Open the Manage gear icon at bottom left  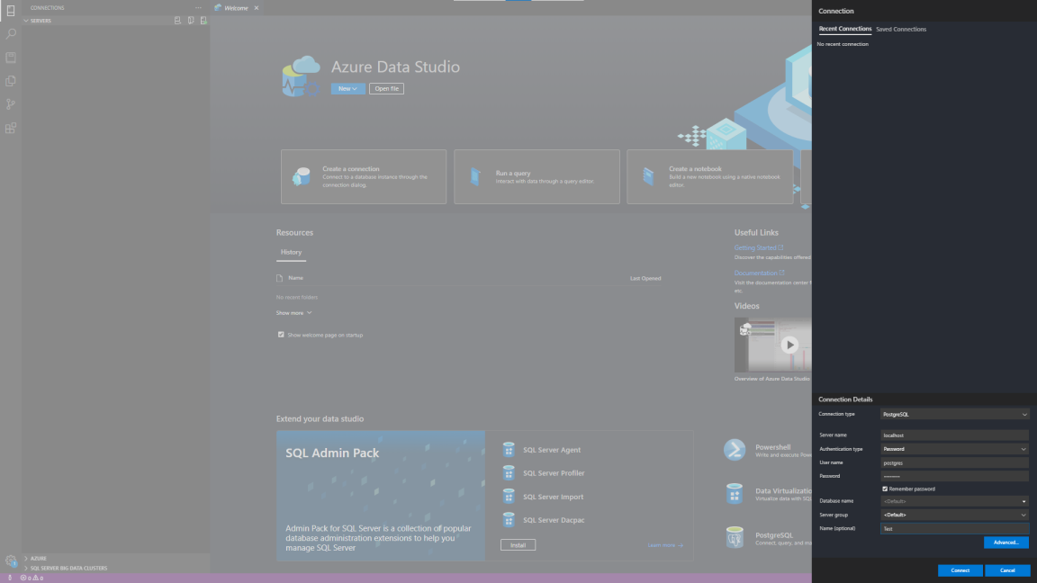click(x=11, y=561)
